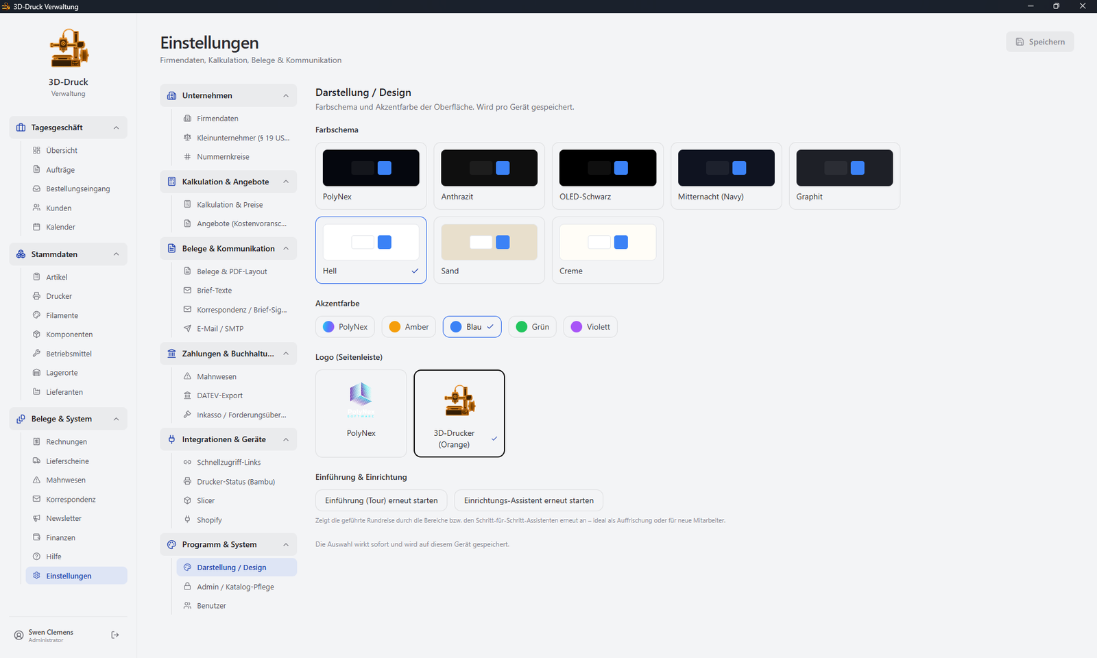Click the Komponenten box icon
This screenshot has height=658, width=1097.
(x=37, y=334)
